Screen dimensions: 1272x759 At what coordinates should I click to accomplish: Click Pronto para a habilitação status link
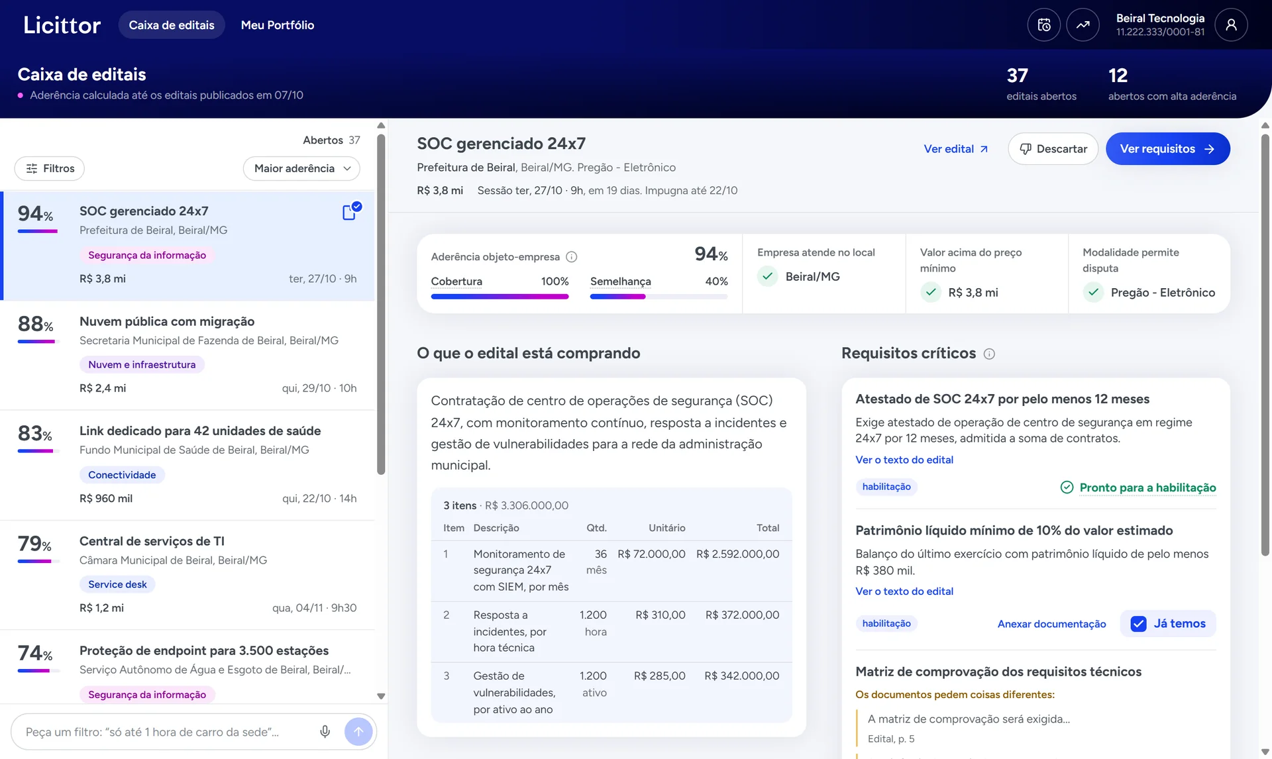tap(1147, 487)
